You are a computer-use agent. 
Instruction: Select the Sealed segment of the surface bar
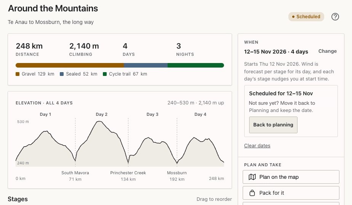[x=146, y=65]
